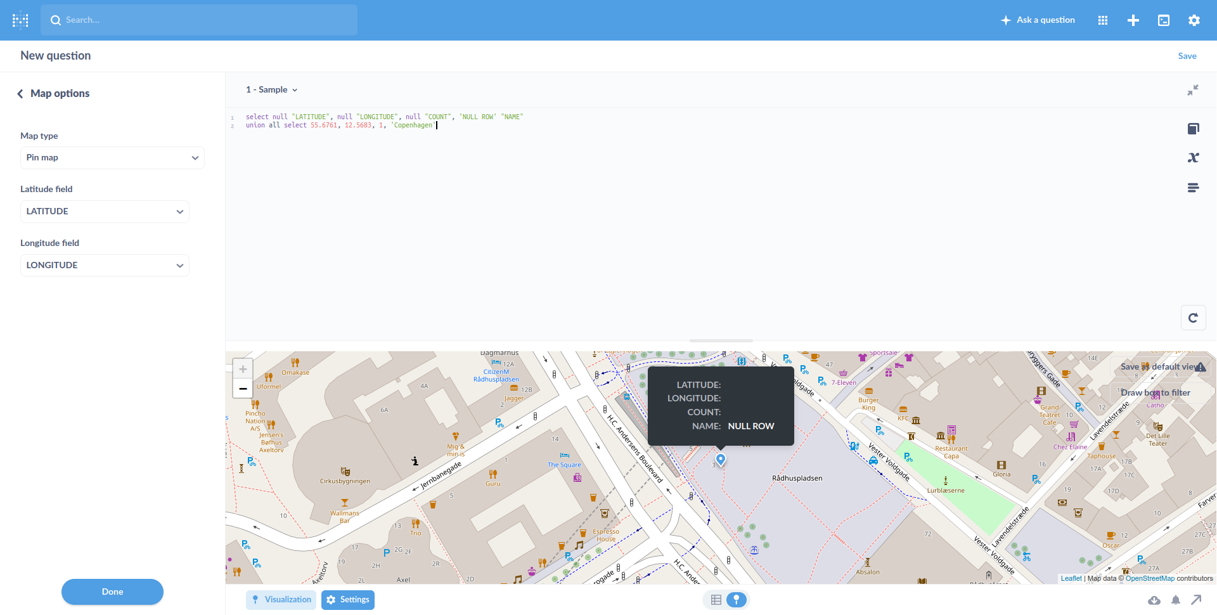Open the Longitude field dropdown
The width and height of the screenshot is (1217, 615).
tap(105, 265)
